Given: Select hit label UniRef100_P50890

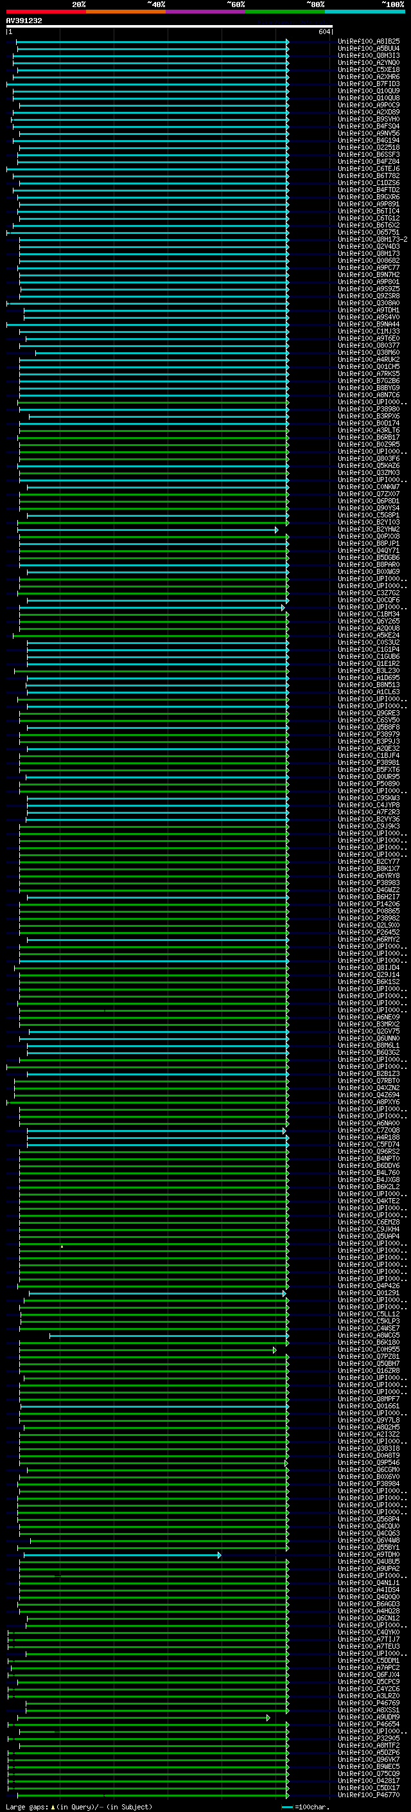Looking at the screenshot, I should (369, 784).
